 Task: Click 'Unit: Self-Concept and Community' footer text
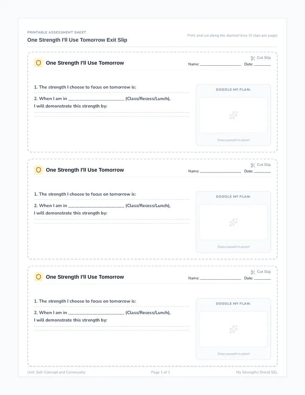56,372
